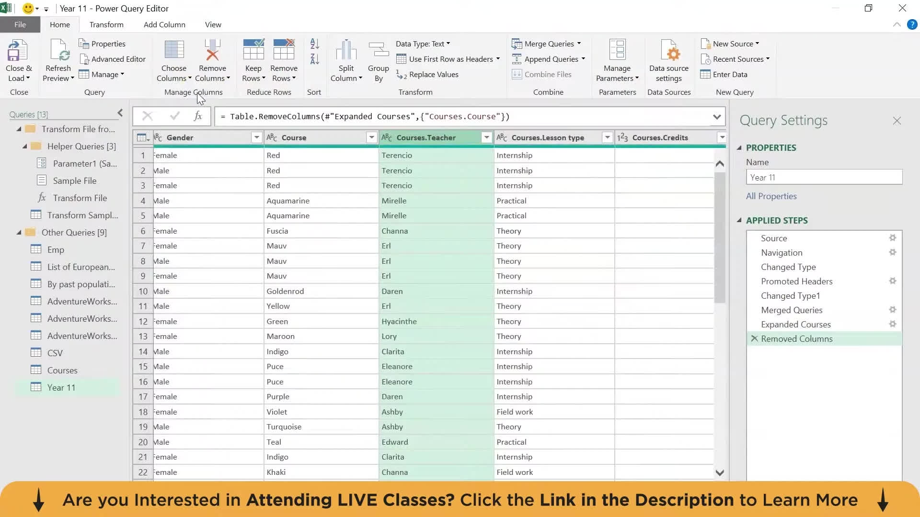Screen dimensions: 920x517
Task: Select the Changed Type1 applied step
Action: pyautogui.click(x=824, y=295)
